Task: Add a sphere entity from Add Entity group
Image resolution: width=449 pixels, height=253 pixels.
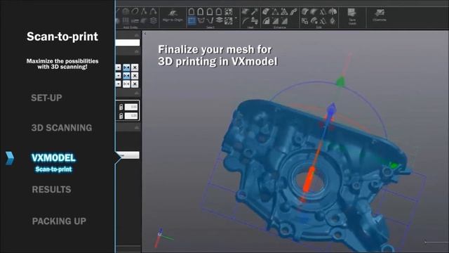Action: pyautogui.click(x=126, y=12)
